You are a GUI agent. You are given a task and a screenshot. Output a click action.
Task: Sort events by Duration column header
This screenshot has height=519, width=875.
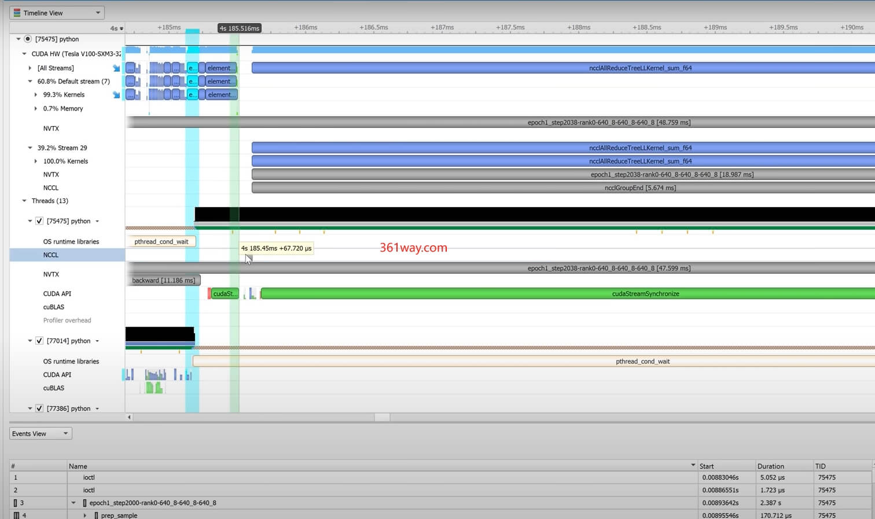(x=771, y=466)
